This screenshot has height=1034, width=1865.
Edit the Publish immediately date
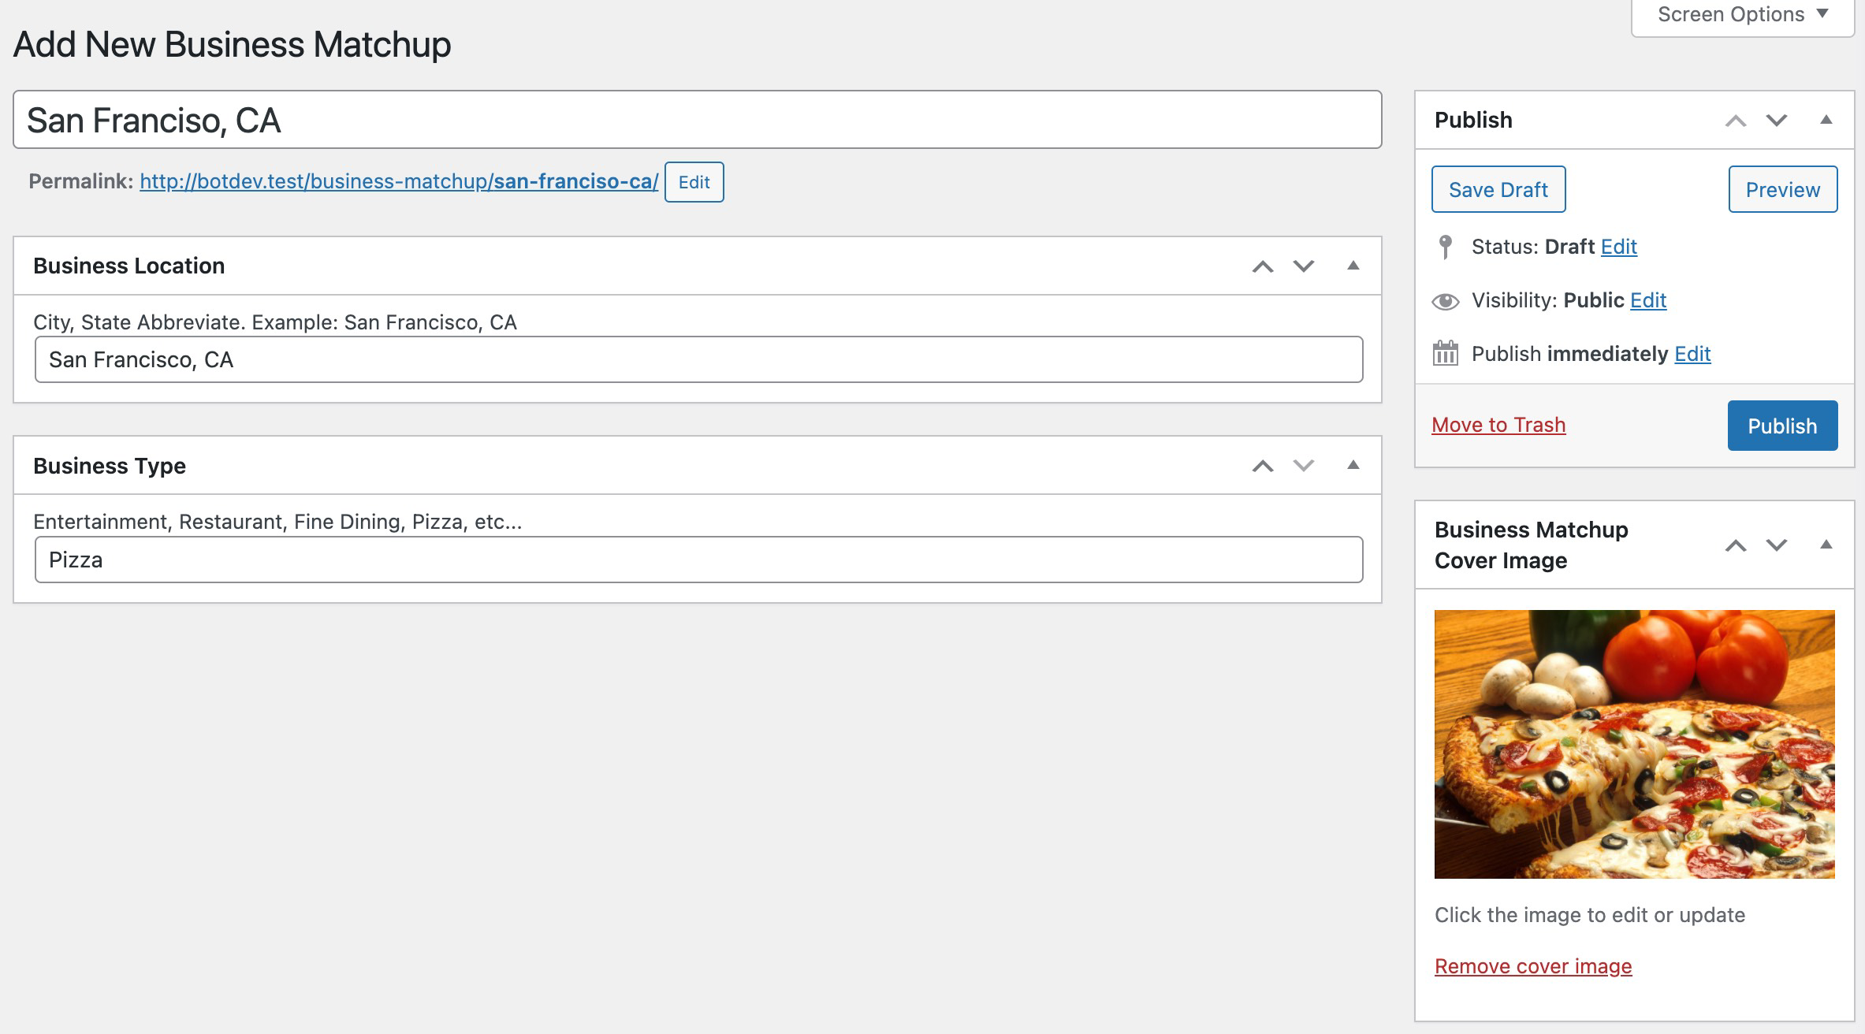pos(1692,354)
